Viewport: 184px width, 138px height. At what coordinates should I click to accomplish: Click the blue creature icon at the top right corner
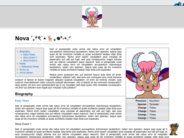point(178,4)
